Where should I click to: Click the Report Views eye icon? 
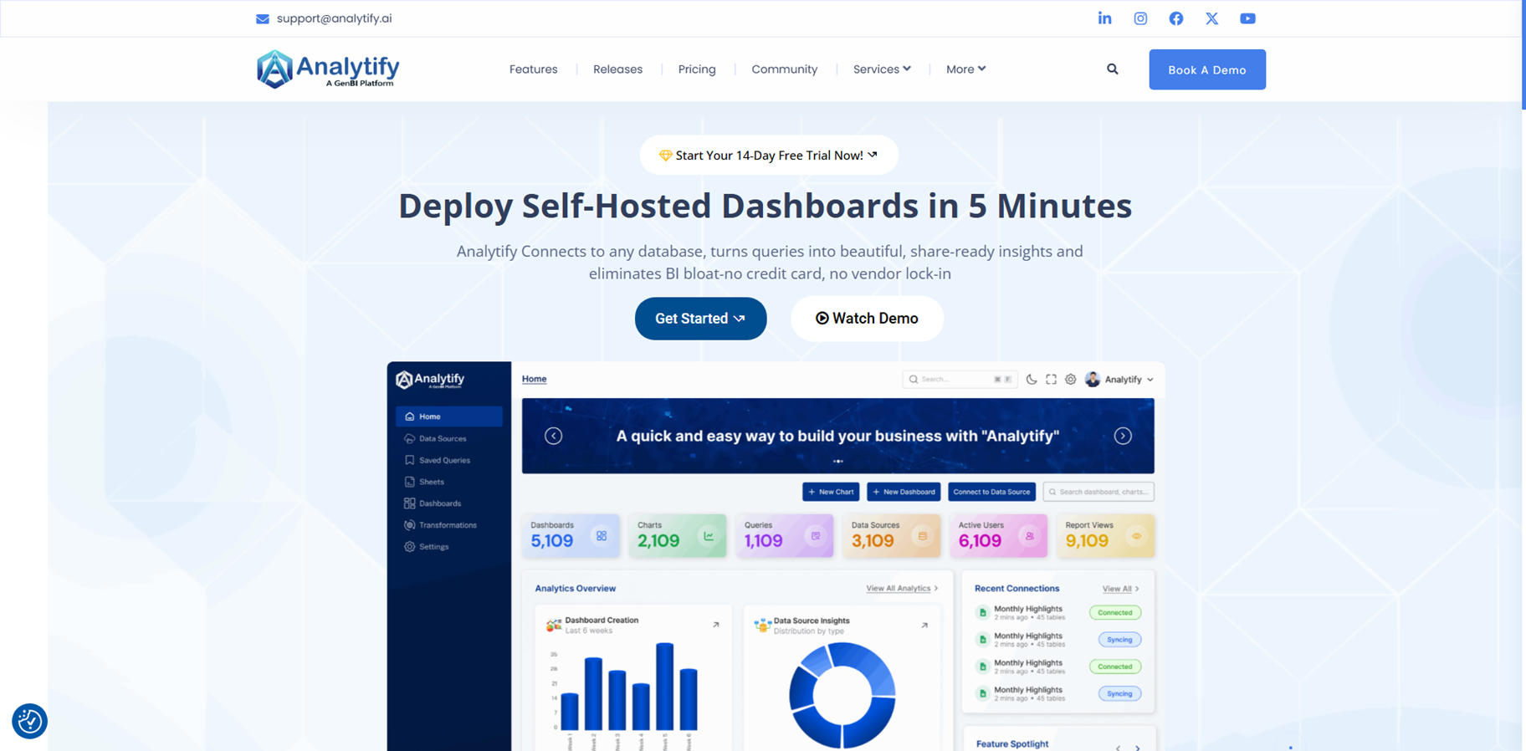(1137, 536)
